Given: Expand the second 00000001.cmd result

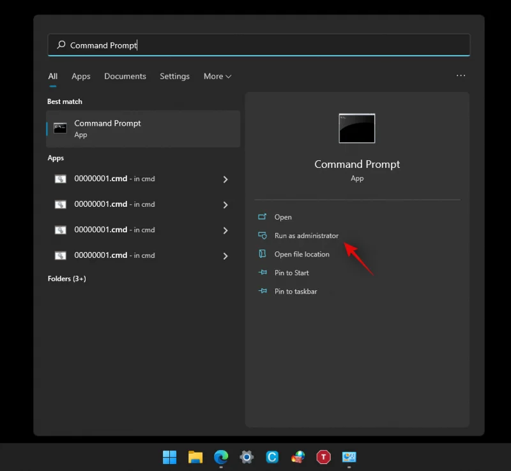Looking at the screenshot, I should 225,204.
